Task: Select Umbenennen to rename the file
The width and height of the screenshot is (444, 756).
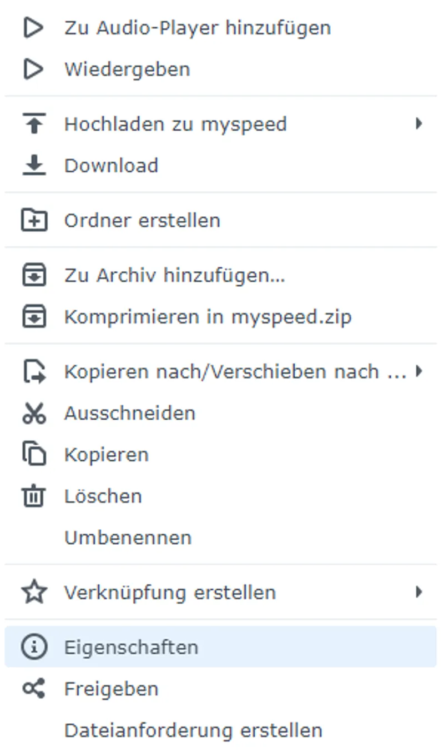Action: coord(128,536)
